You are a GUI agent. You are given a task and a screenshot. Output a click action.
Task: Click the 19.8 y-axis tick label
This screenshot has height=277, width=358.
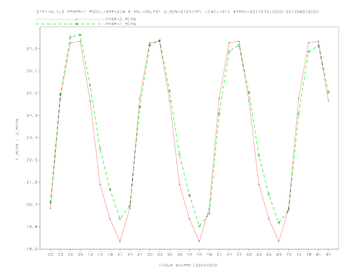click(x=32, y=227)
